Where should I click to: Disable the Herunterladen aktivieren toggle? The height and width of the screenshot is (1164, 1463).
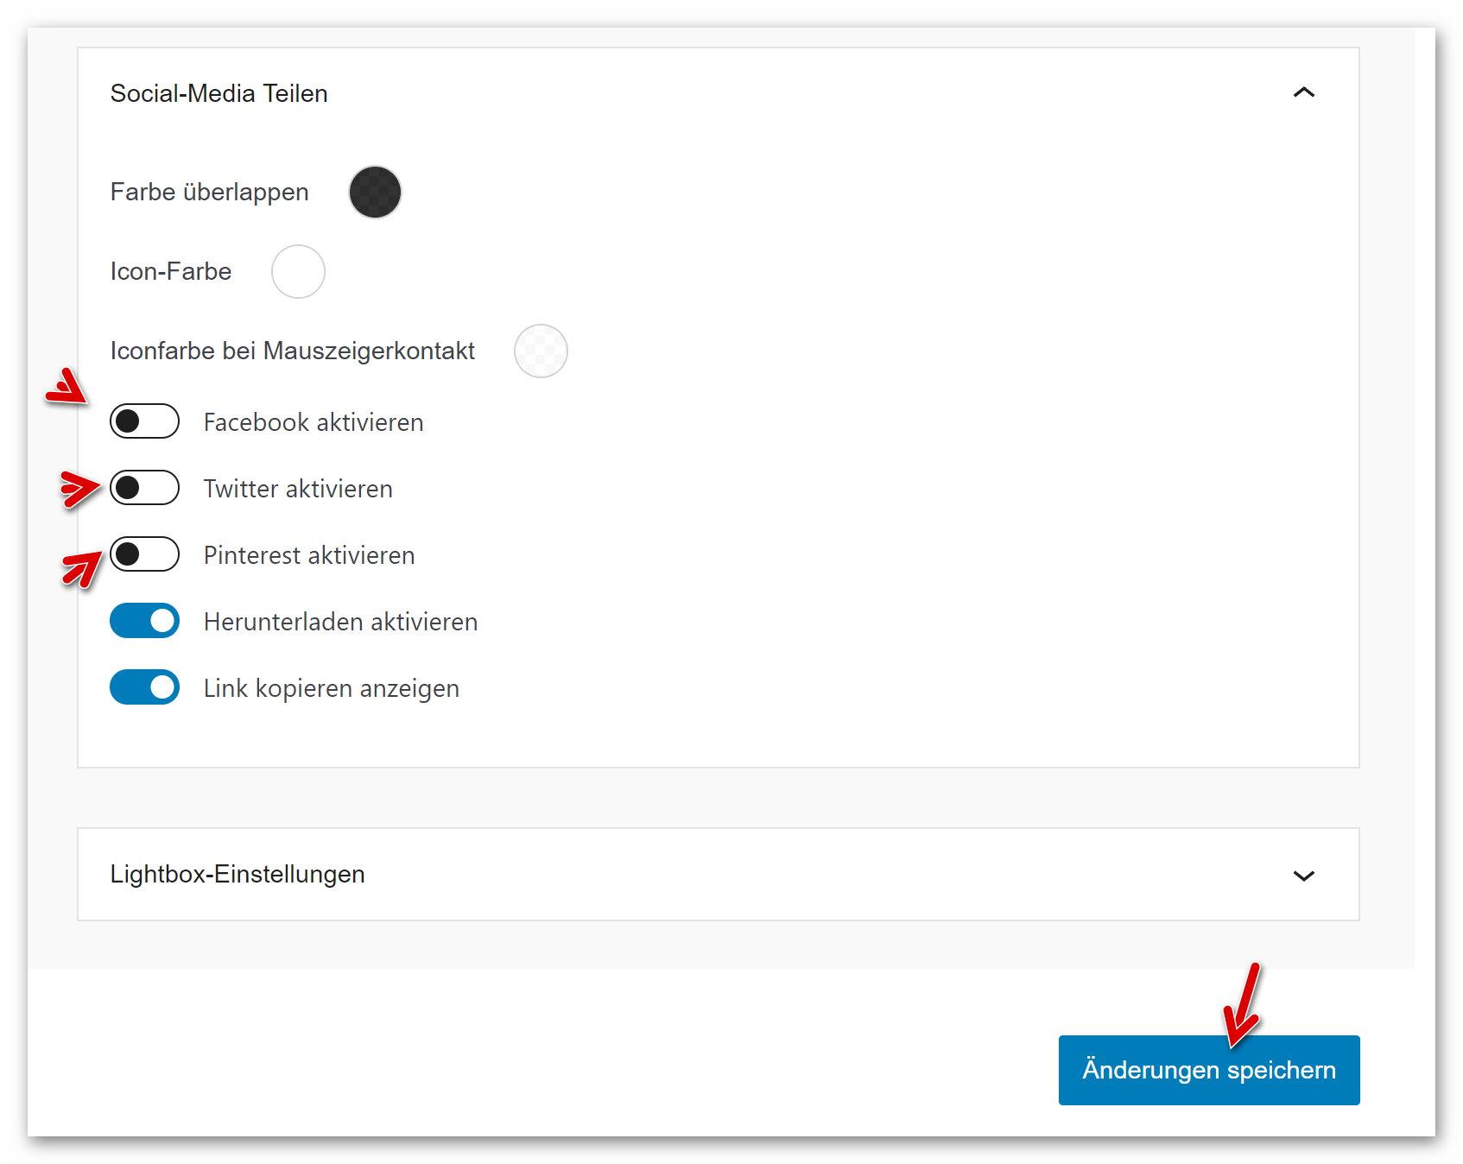click(144, 621)
